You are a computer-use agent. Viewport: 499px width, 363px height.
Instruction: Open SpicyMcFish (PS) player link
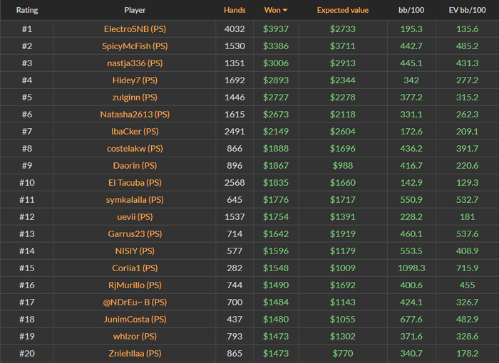[135, 46]
